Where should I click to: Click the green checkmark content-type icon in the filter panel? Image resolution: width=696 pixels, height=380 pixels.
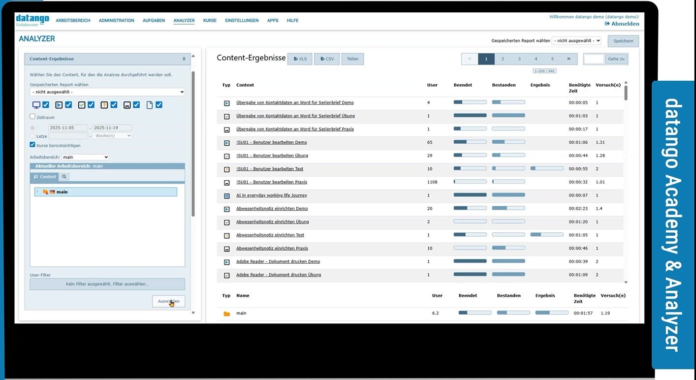click(82, 105)
